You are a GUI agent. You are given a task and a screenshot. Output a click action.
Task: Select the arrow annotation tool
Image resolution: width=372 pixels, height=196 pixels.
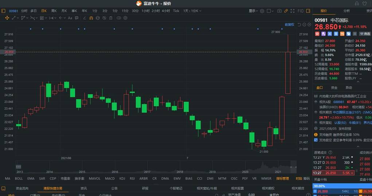click(60, 18)
